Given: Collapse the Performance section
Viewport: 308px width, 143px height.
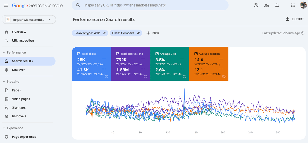Looking at the screenshot, I should pyautogui.click(x=4, y=53).
